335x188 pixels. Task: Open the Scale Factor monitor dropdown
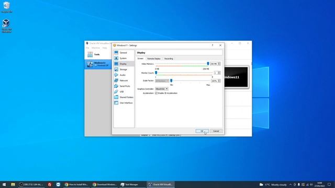(162, 81)
